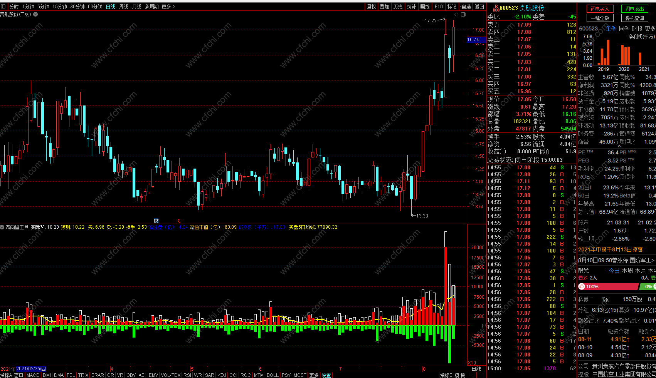Switch to 月线 monthly chart
This screenshot has width=656, height=378.
(137, 7)
